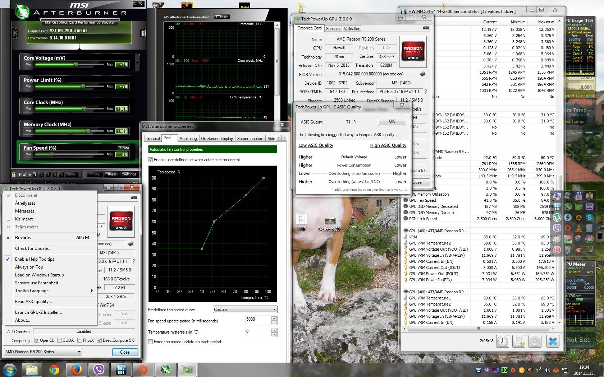Click the Afterburner profile lock icon
This screenshot has height=377, width=604.
[14, 174]
